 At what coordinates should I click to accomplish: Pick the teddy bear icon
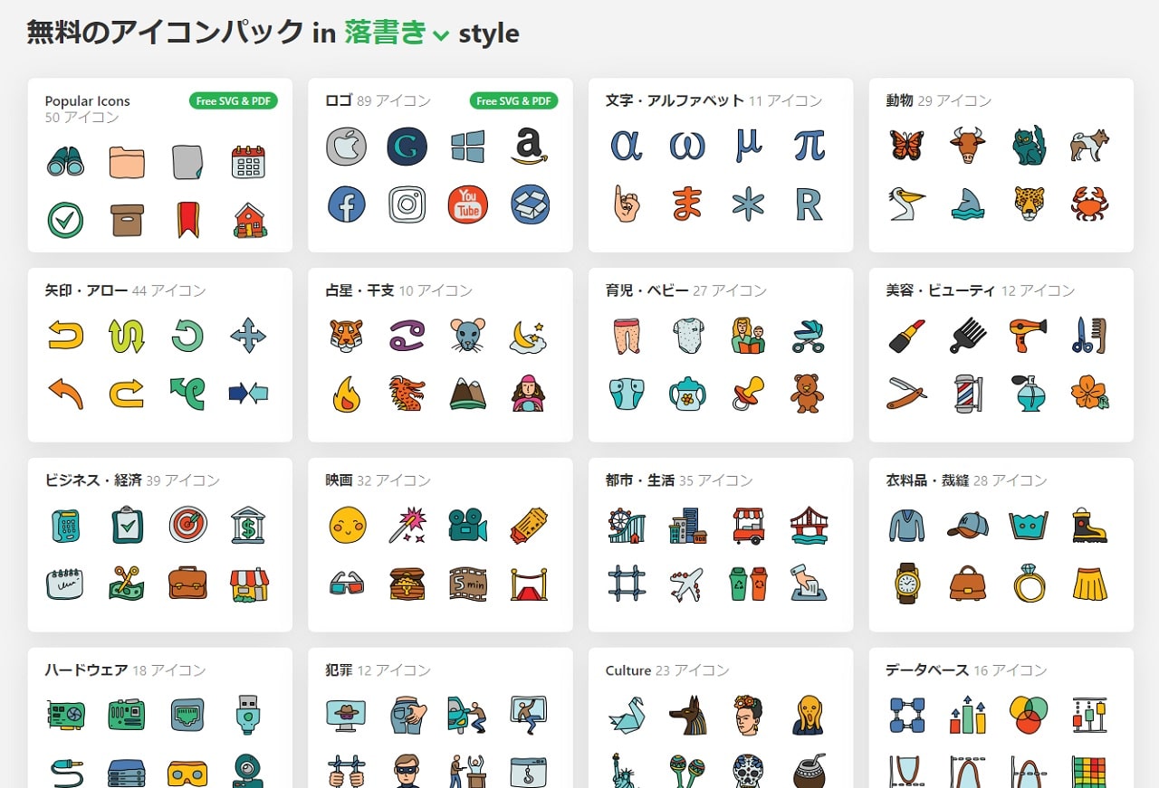point(808,394)
